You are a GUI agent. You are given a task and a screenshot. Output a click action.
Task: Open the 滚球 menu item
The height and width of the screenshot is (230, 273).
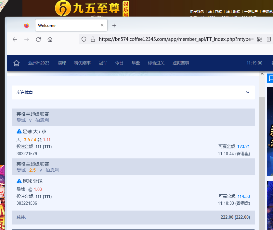tap(62, 63)
